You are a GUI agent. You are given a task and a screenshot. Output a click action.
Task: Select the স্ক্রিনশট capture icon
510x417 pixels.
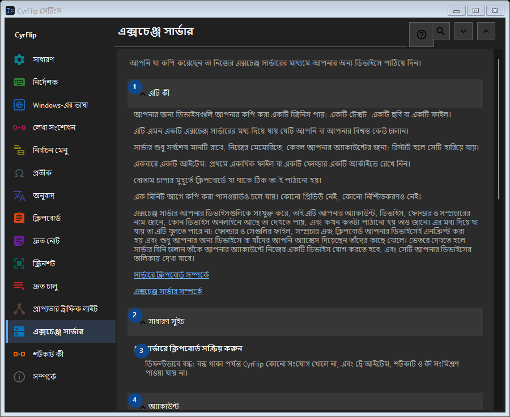[19, 263]
